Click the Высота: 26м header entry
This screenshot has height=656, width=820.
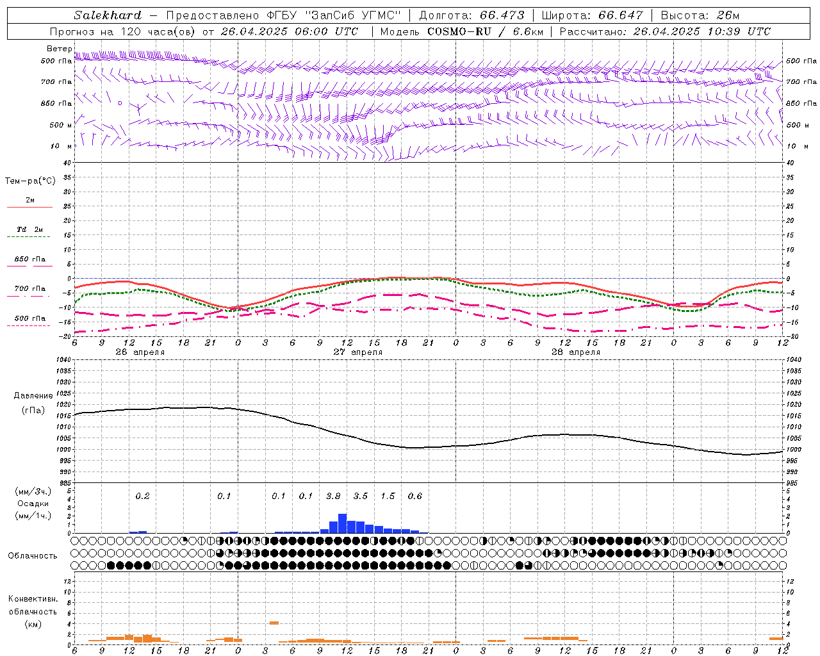tap(700, 15)
